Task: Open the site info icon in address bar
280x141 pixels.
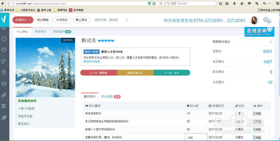Action: tap(8, 4)
